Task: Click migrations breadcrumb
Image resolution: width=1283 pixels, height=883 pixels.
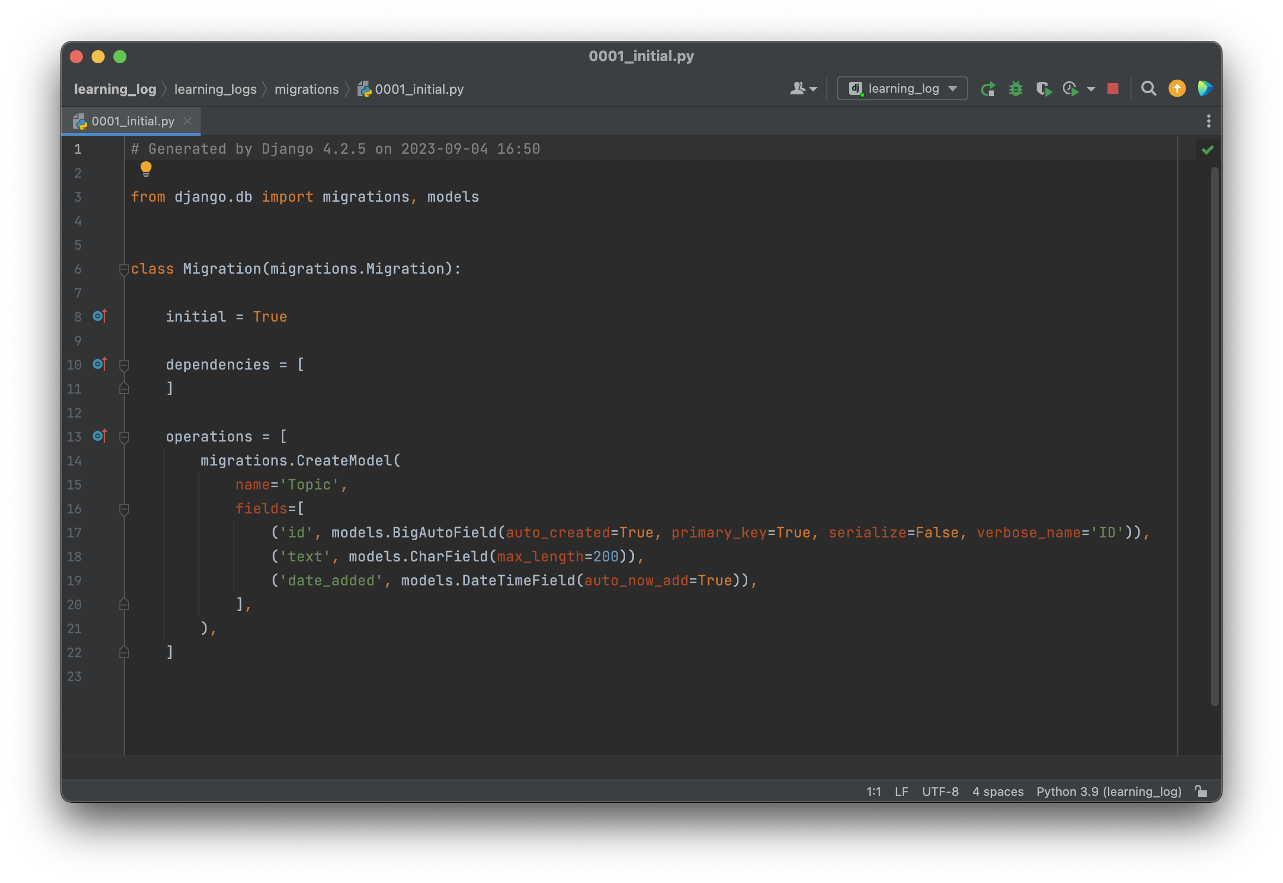Action: click(306, 89)
